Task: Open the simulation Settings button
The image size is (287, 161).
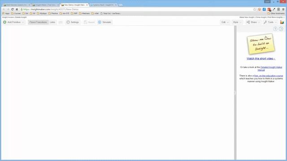Action: pyautogui.click(x=73, y=22)
